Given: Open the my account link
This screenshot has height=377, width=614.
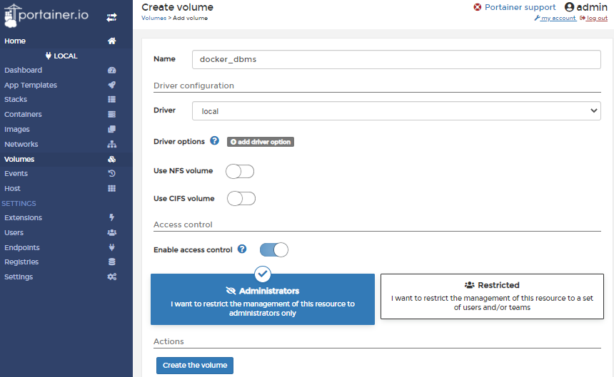Looking at the screenshot, I should point(555,18).
